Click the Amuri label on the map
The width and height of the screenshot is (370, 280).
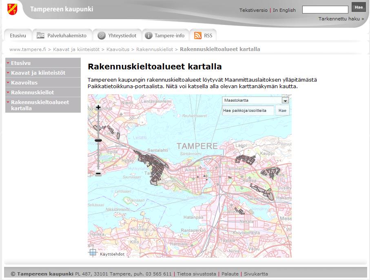191,170
